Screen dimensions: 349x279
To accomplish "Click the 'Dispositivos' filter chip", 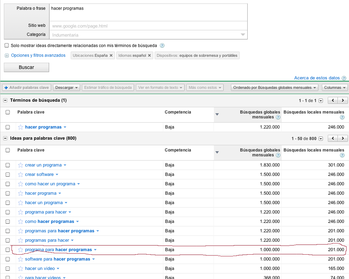I will pyautogui.click(x=197, y=55).
